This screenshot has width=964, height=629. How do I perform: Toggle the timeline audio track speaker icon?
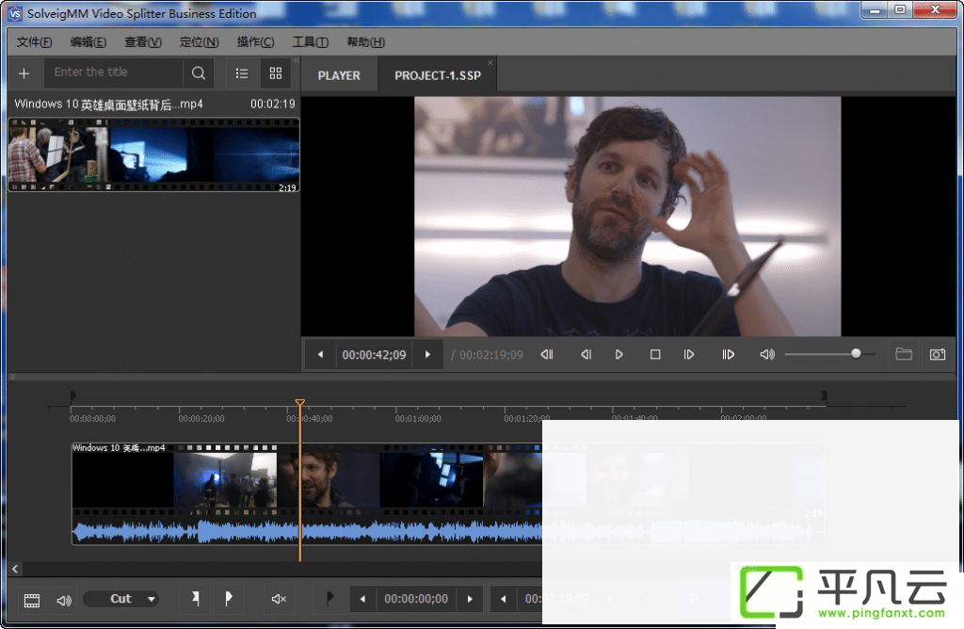[64, 600]
